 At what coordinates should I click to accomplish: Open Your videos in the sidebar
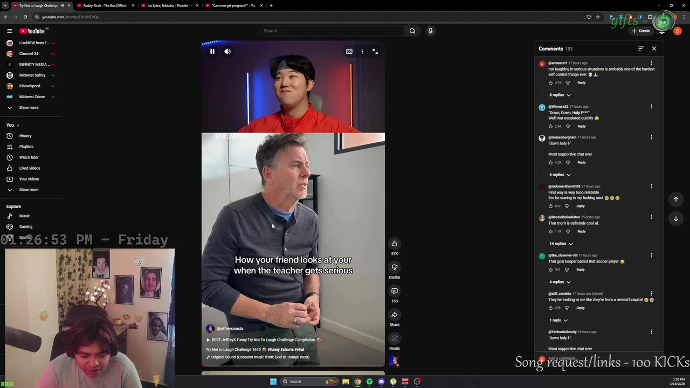29,179
